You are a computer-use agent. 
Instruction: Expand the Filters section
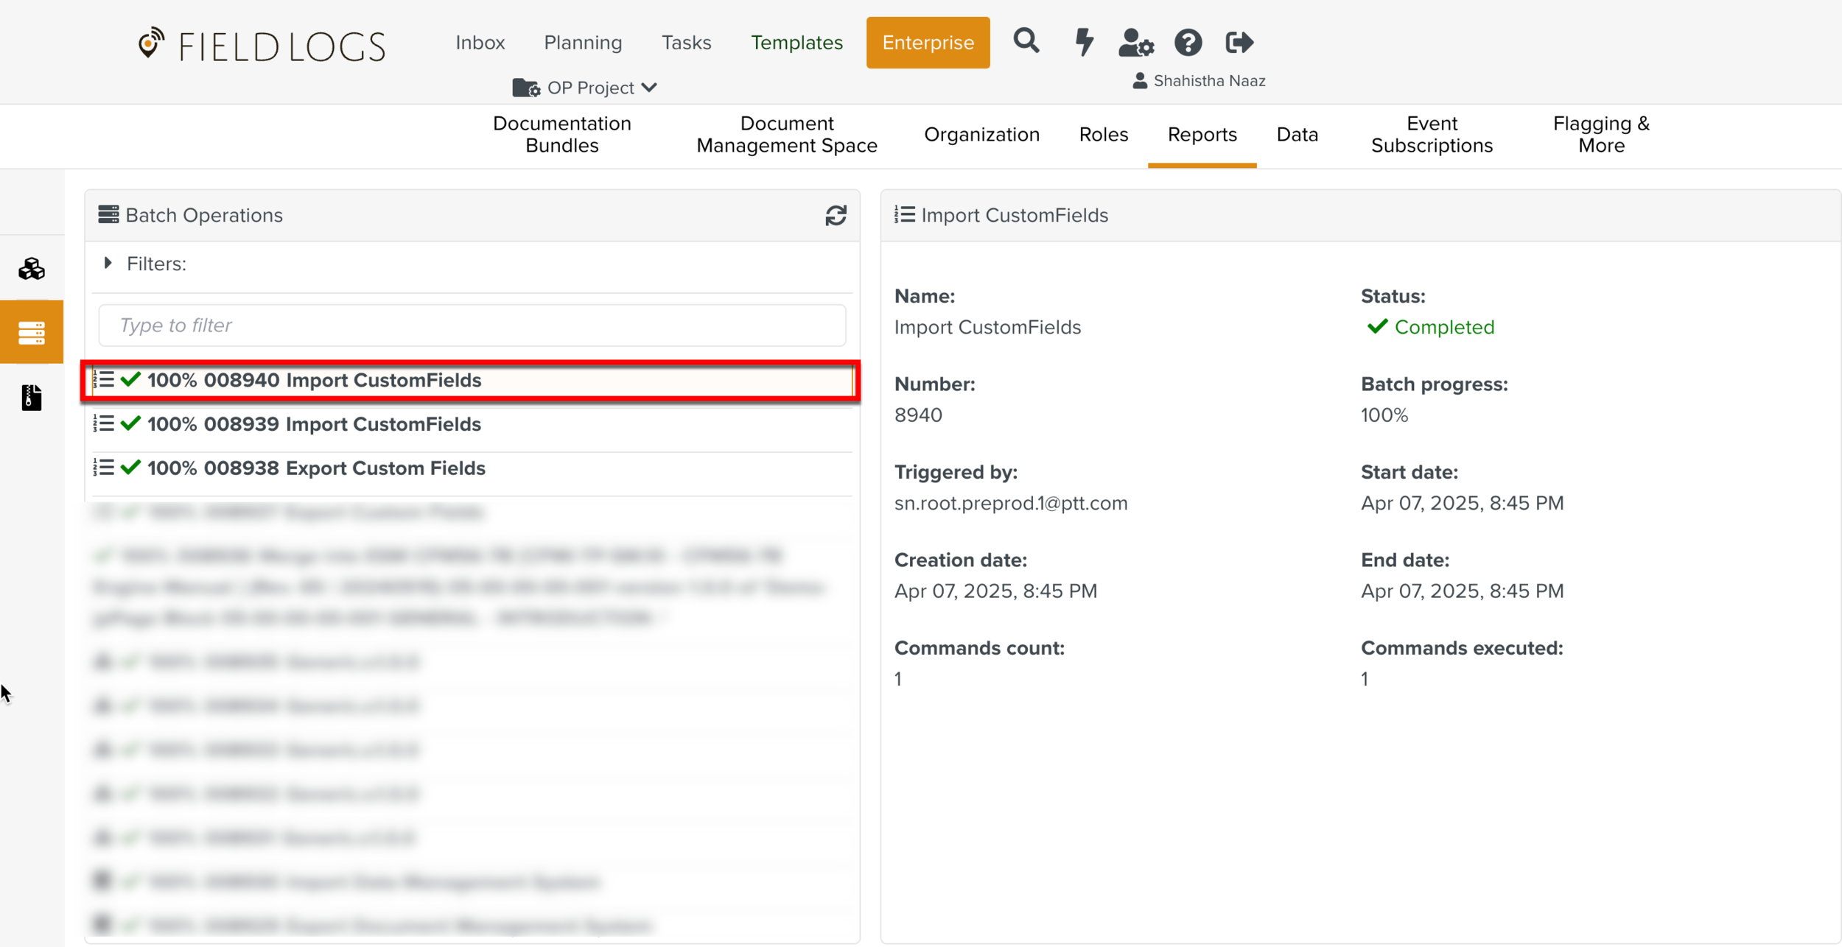click(x=108, y=264)
